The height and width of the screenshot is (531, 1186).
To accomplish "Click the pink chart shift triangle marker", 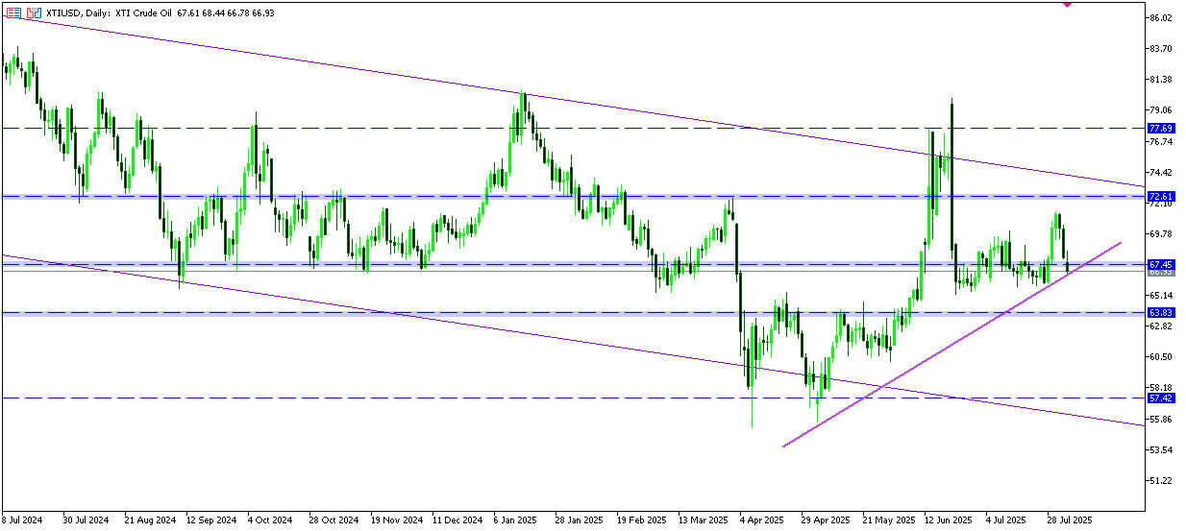I will [x=1067, y=5].
